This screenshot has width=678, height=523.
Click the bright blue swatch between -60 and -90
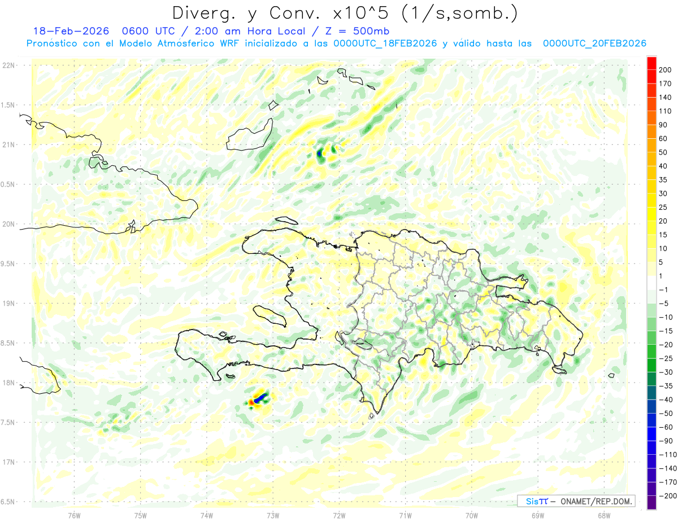pyautogui.click(x=651, y=434)
